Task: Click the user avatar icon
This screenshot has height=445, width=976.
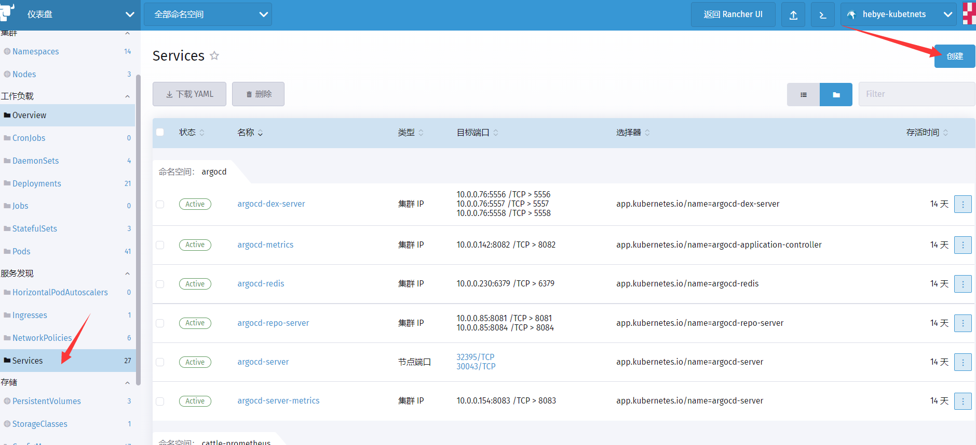Action: (969, 14)
